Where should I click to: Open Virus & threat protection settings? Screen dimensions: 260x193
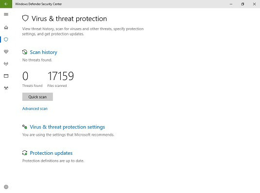[x=68, y=127]
